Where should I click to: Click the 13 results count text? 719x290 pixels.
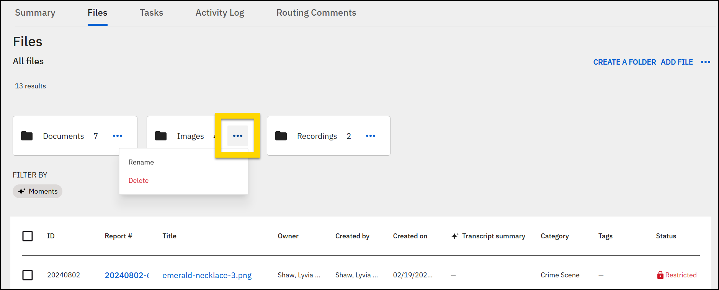click(x=30, y=86)
